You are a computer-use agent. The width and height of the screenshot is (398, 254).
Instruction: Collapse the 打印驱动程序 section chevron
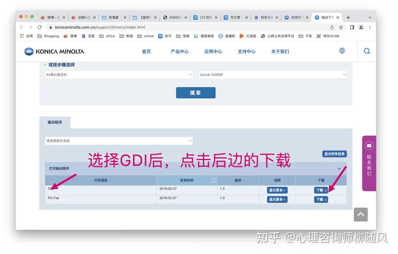point(339,169)
